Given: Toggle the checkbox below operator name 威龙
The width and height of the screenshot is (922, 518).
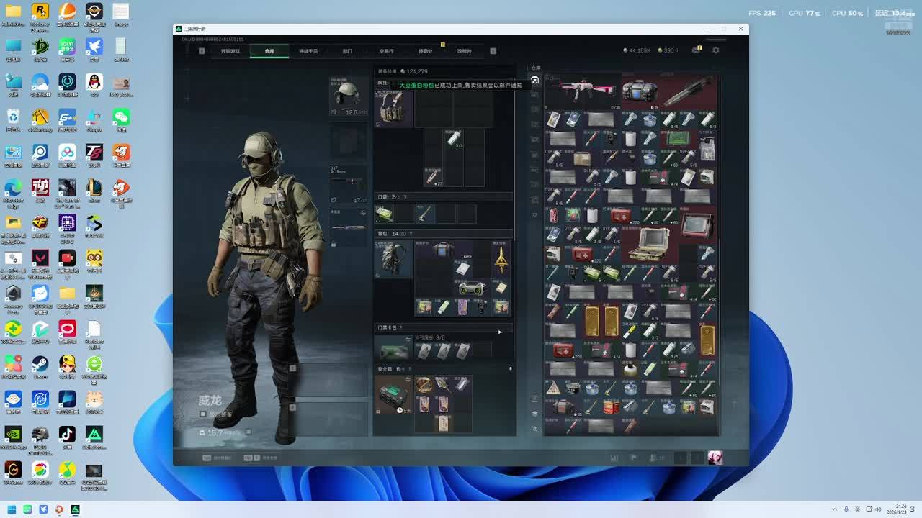Looking at the screenshot, I should (203, 414).
